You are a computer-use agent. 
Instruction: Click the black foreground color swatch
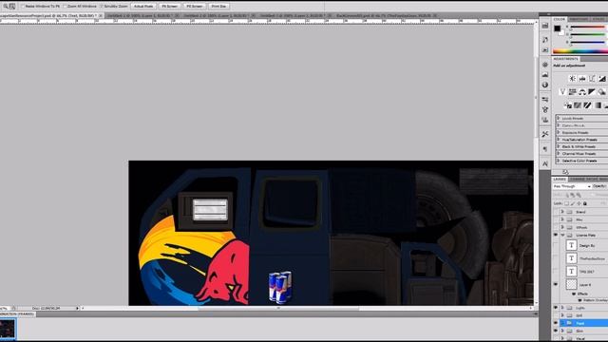(558, 28)
